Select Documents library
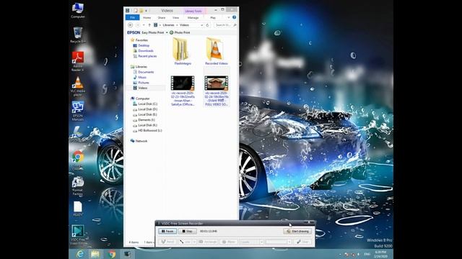The image size is (462, 259). 146,72
